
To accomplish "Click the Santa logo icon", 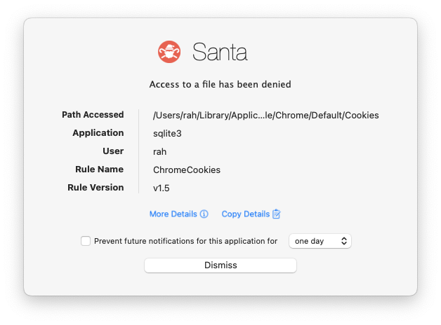I will click(170, 53).
